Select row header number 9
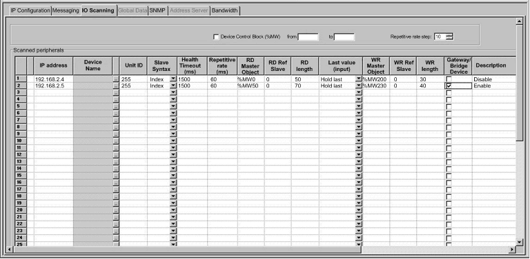The height and width of the screenshot is (259, 530). tap(21, 134)
